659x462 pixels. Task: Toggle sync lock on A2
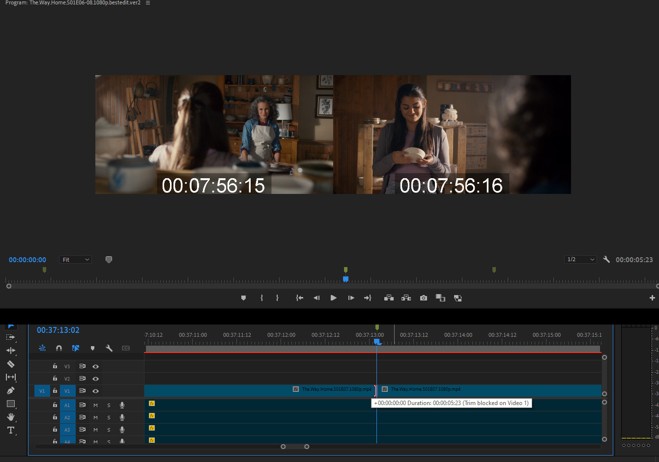(x=82, y=417)
